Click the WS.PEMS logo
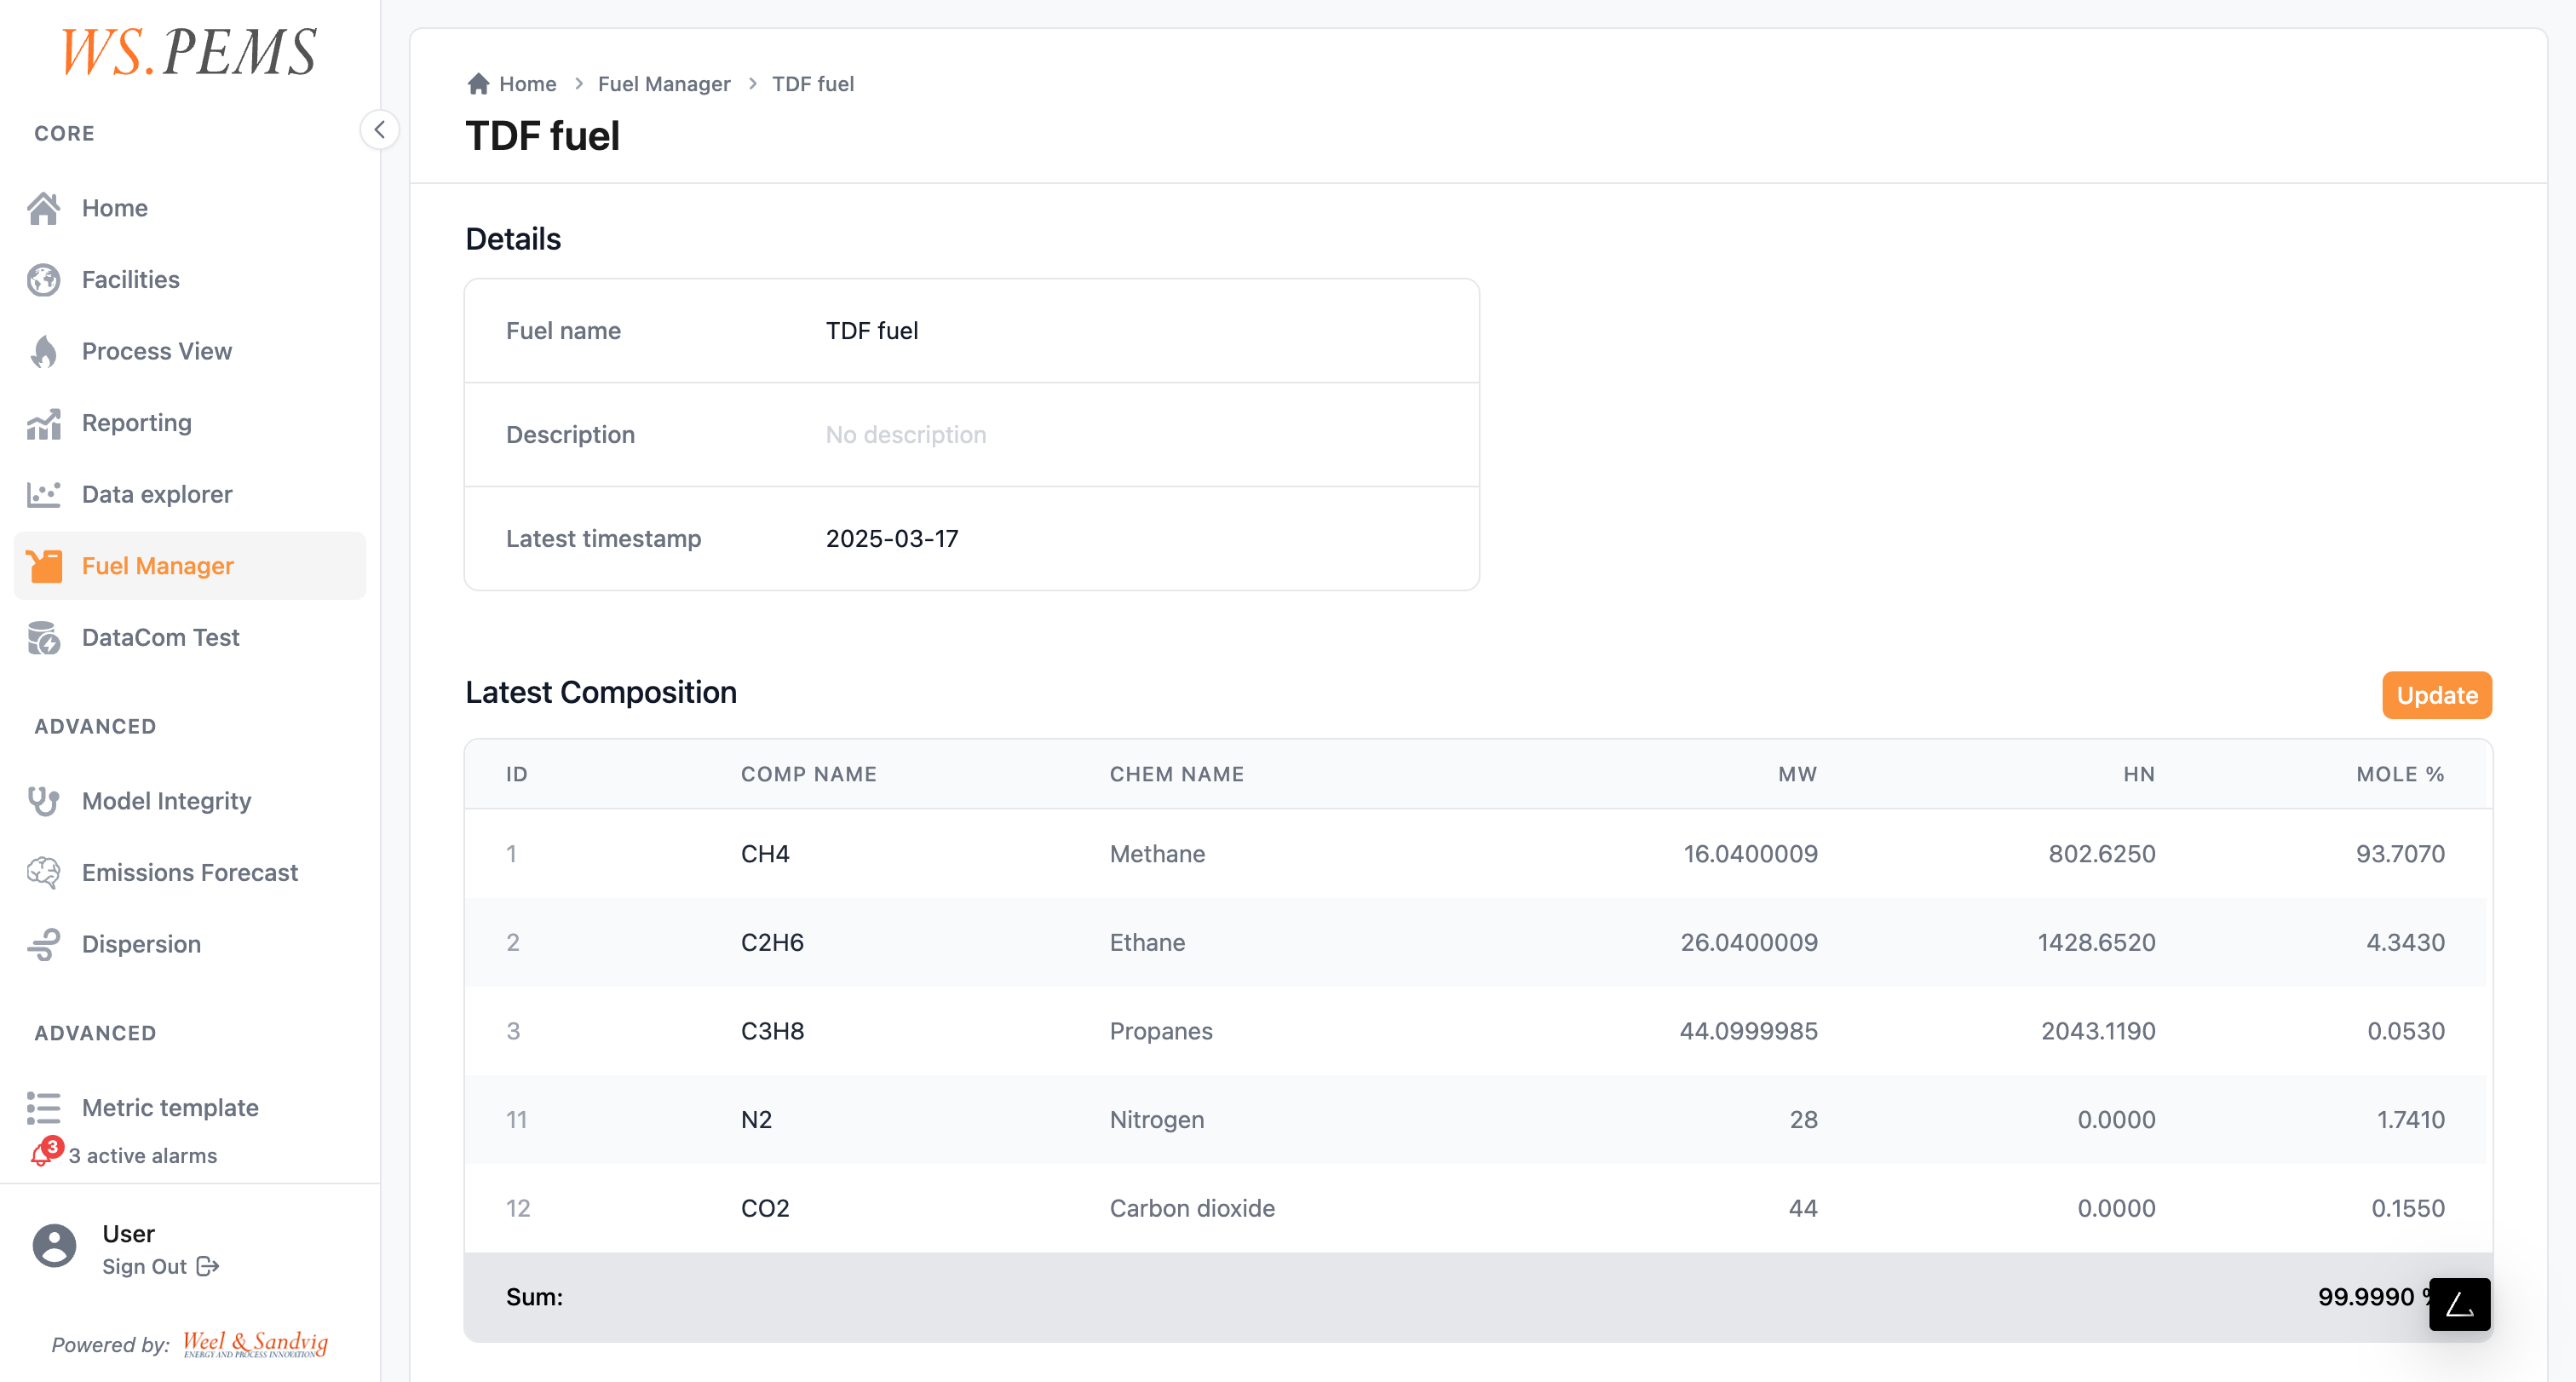Screen dimensions: 2576x1382 tap(189, 52)
